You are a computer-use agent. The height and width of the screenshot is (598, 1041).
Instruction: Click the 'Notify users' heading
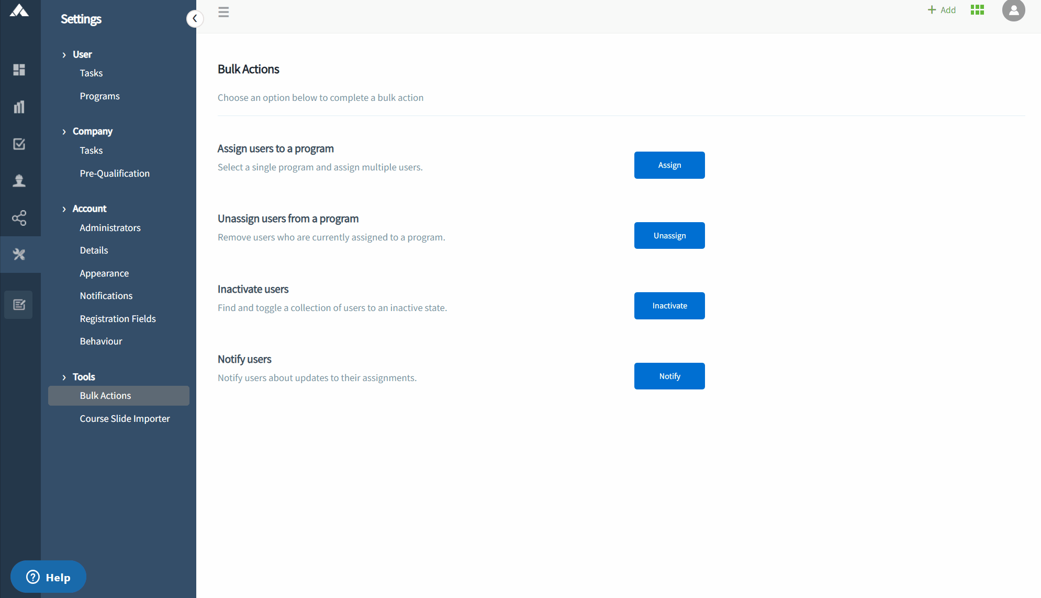click(x=244, y=359)
